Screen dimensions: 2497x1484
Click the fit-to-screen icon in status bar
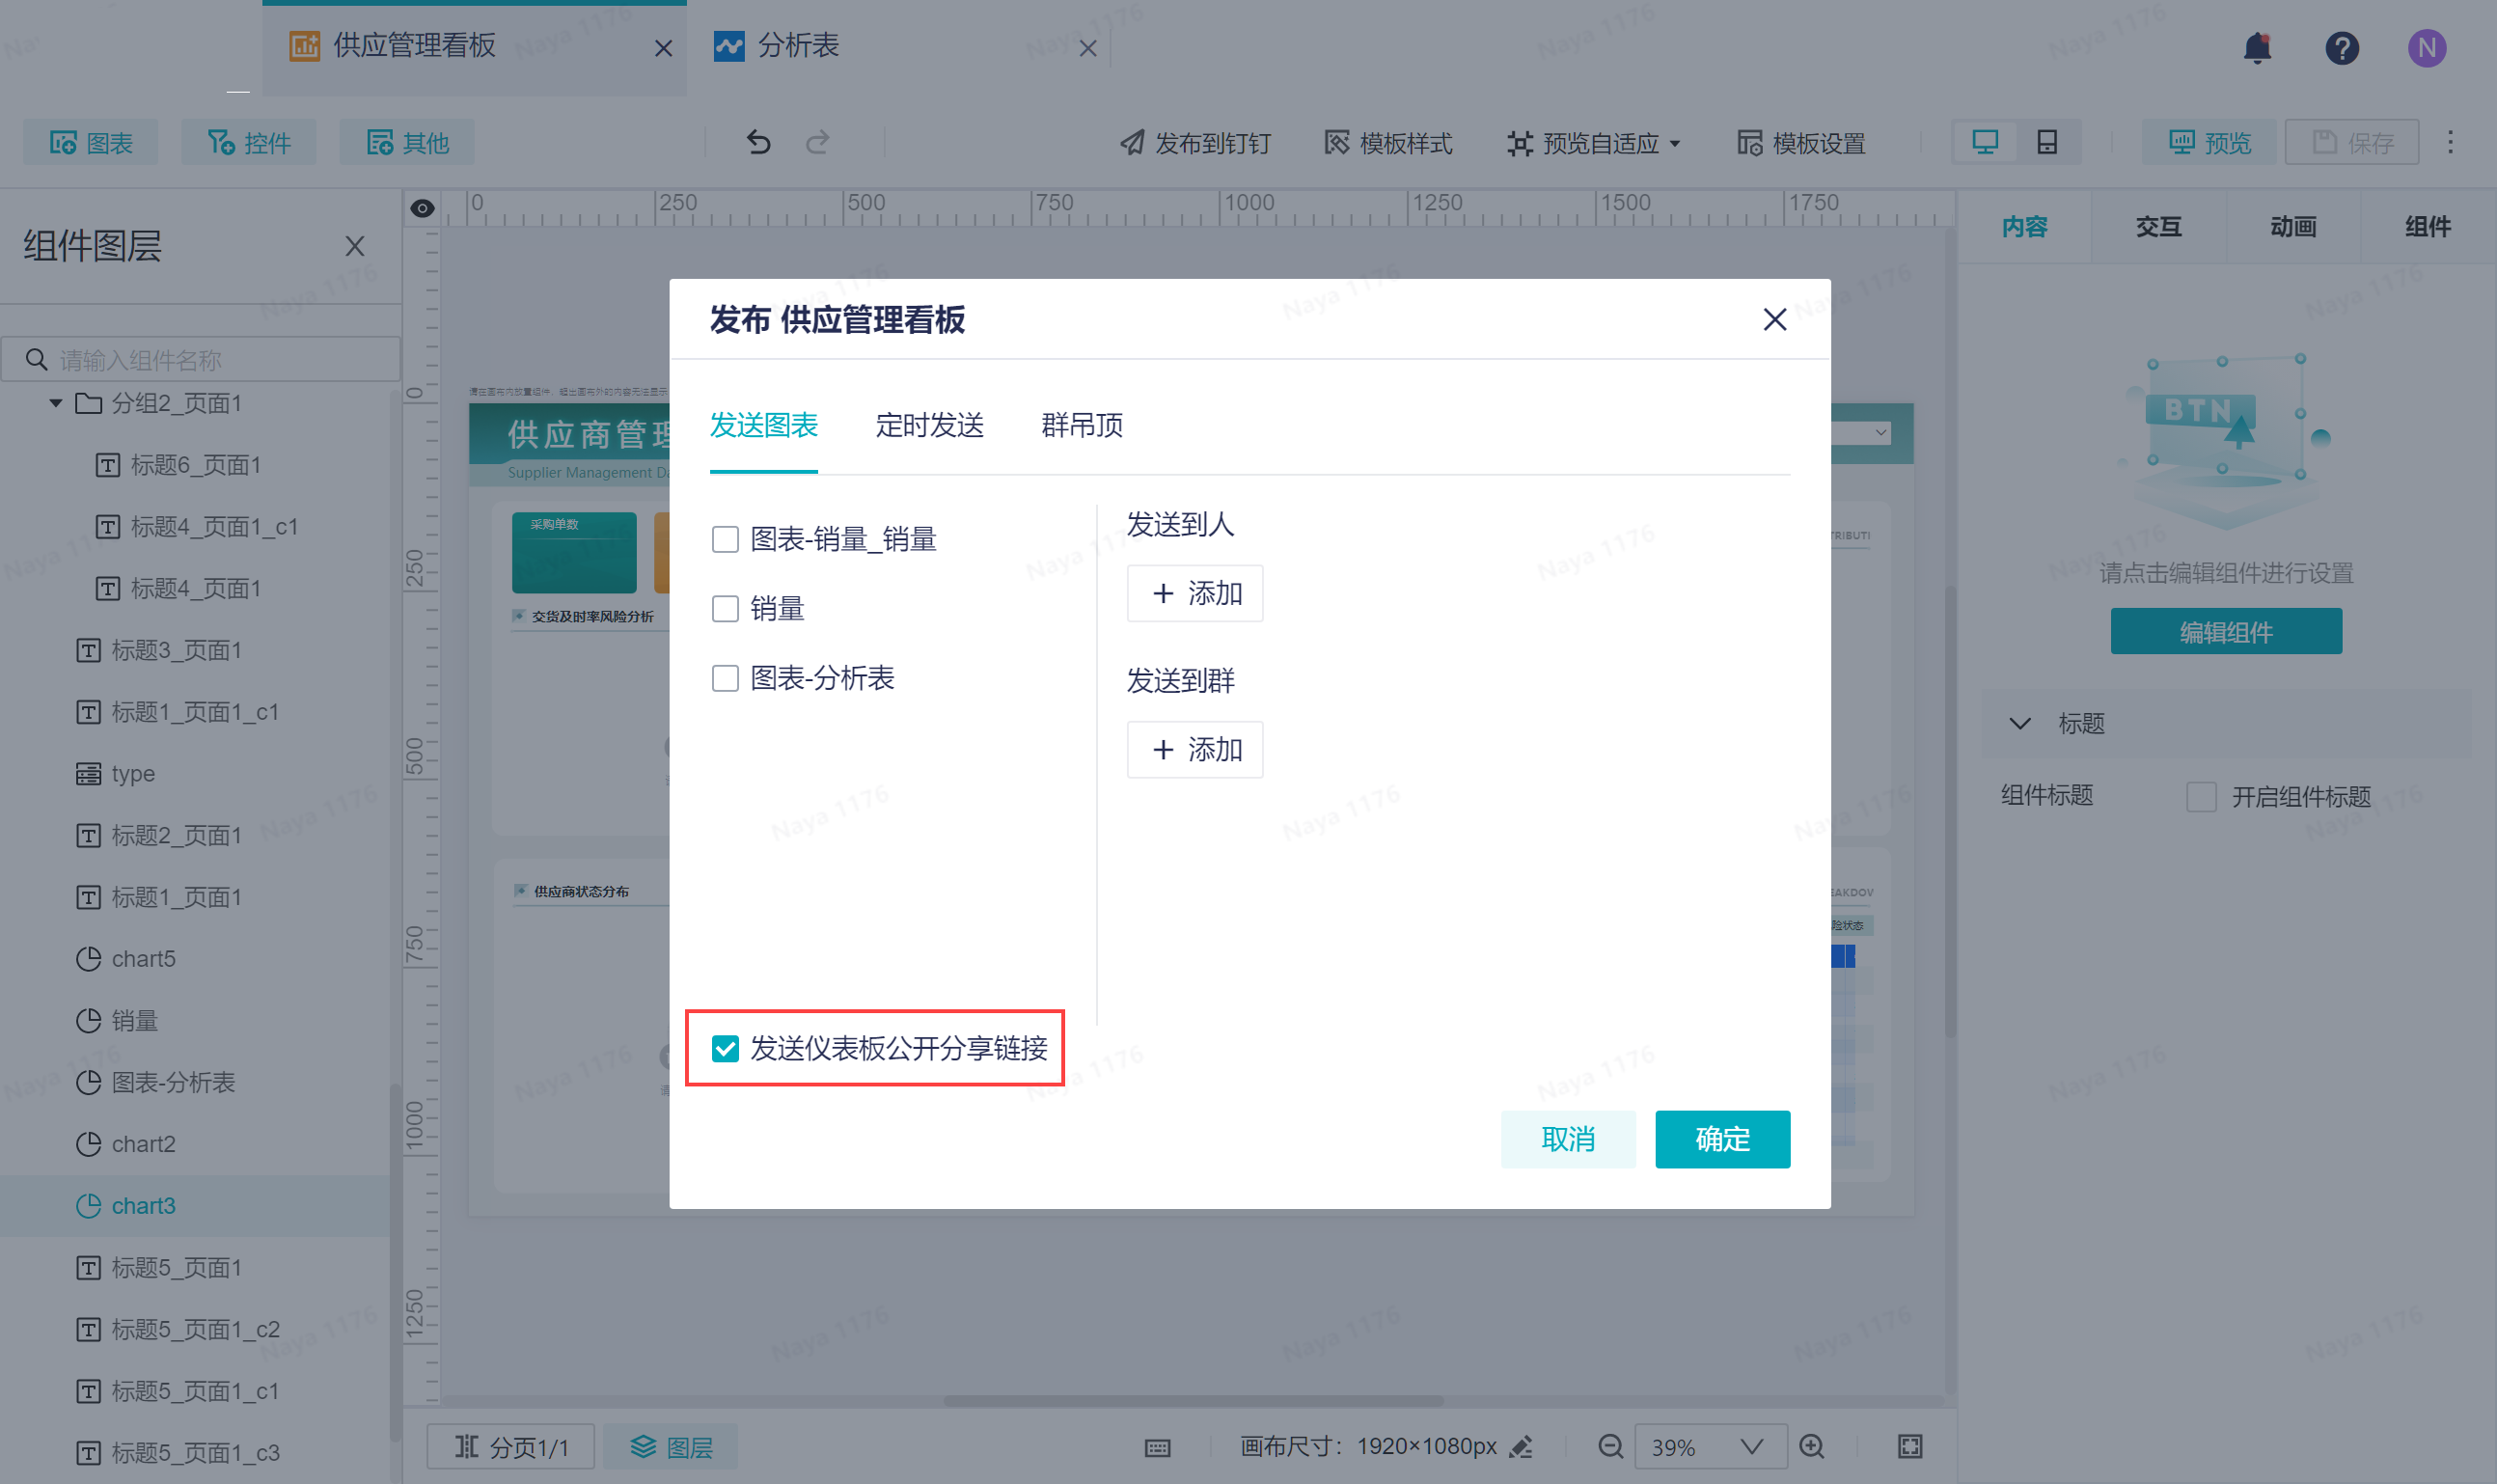pyautogui.click(x=1910, y=1446)
